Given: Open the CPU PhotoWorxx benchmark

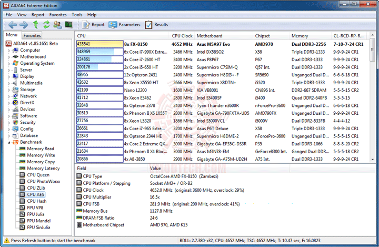Looking at the screenshot, I should (x=44, y=181).
